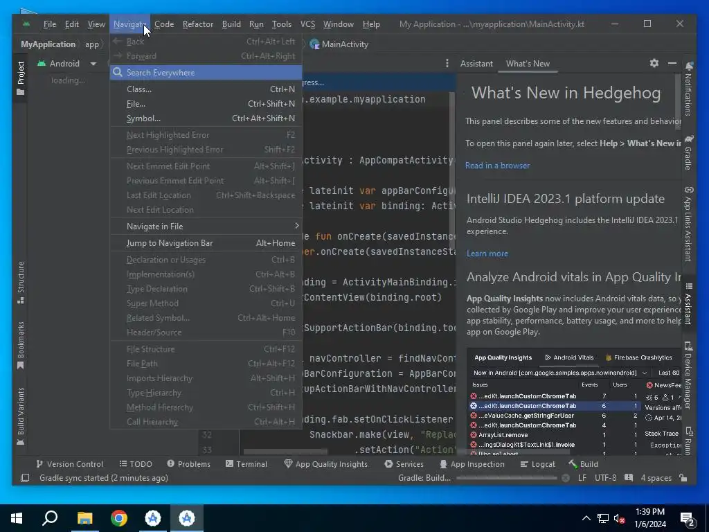Change the 4 spaces indent setting
The width and height of the screenshot is (709, 532).
tap(656, 478)
